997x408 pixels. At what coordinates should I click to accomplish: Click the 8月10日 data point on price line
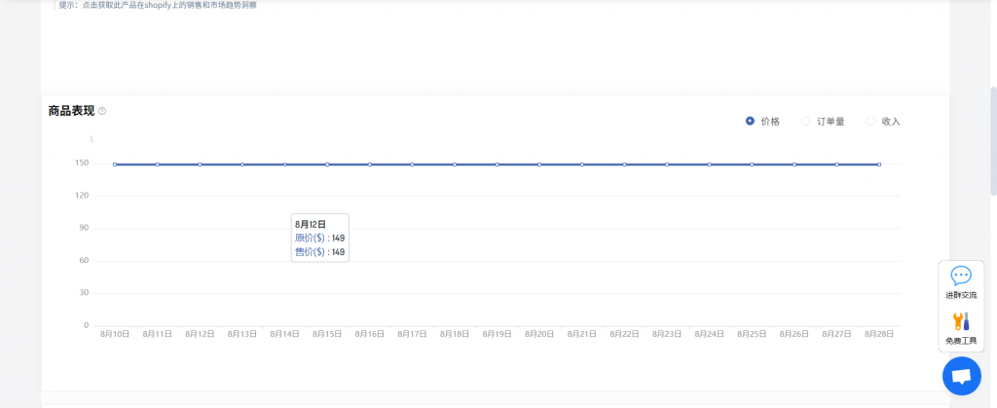(x=115, y=165)
